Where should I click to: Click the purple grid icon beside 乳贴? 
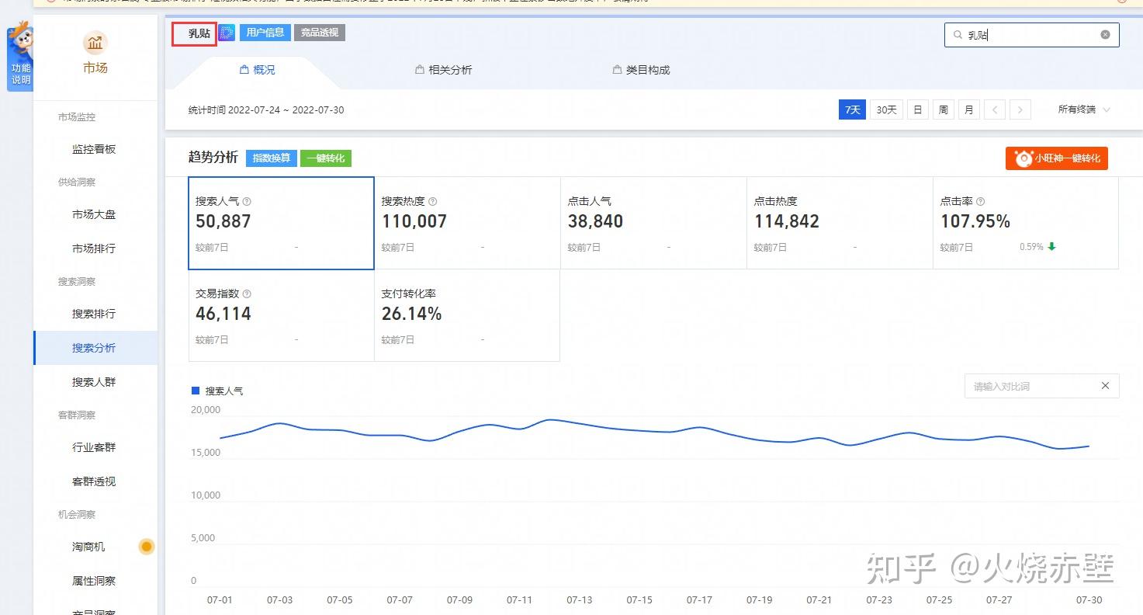[x=227, y=33]
